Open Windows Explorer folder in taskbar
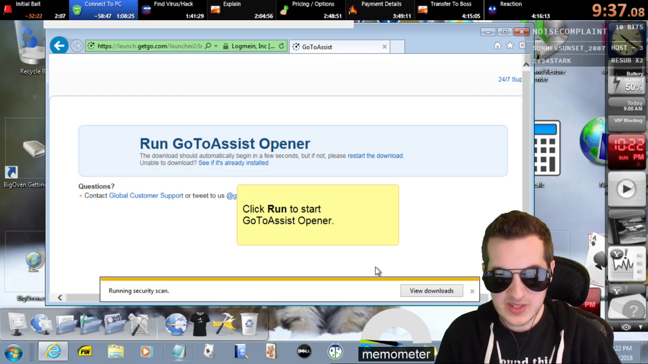648x364 pixels. tap(115, 351)
